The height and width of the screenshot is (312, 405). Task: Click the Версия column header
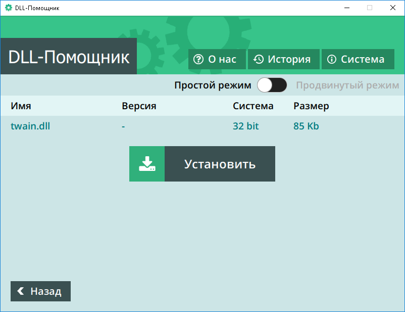coord(139,106)
